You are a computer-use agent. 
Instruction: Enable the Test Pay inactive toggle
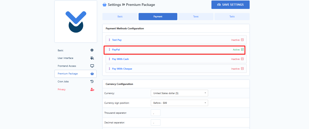tap(242, 40)
